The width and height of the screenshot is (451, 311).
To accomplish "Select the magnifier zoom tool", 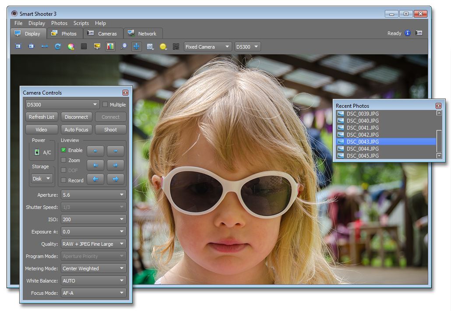I will (x=123, y=46).
